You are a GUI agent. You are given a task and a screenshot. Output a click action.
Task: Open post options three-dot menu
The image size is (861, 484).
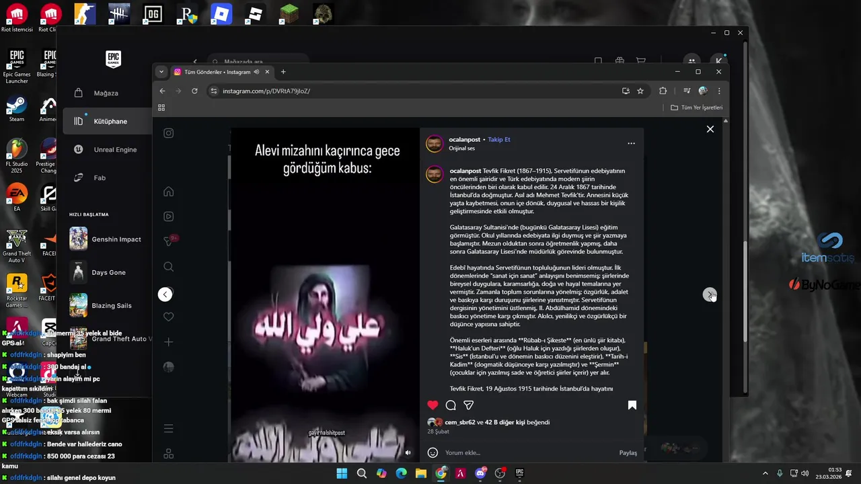(x=631, y=143)
